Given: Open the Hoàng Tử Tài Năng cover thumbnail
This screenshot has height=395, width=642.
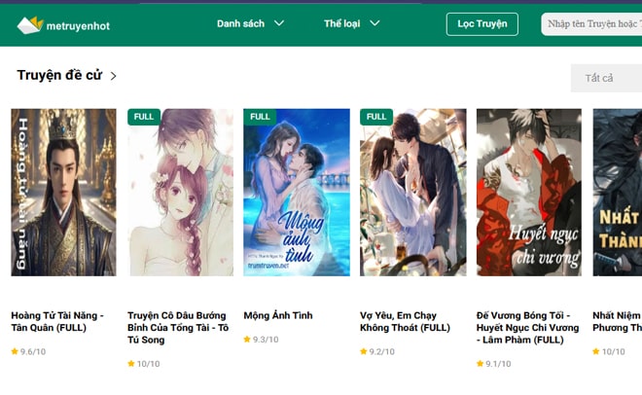Looking at the screenshot, I should point(63,192).
